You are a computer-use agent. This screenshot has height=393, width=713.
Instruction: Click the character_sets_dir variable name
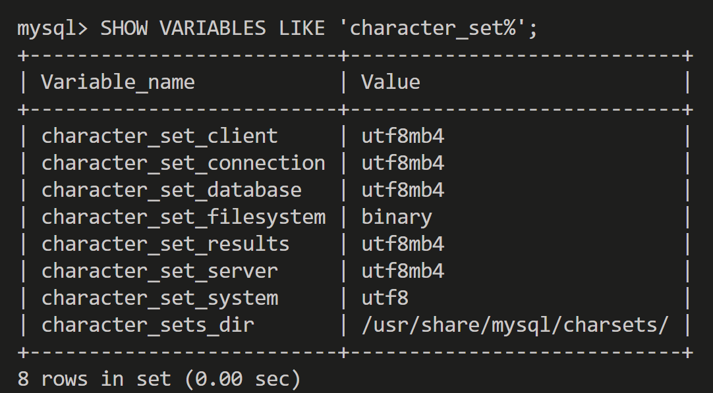pyautogui.click(x=148, y=325)
